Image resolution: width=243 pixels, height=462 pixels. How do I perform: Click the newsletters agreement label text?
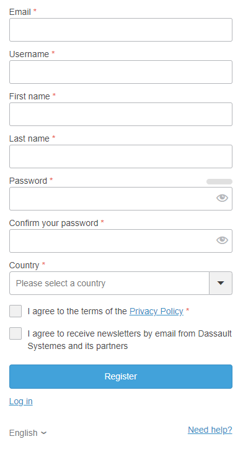pos(130,340)
